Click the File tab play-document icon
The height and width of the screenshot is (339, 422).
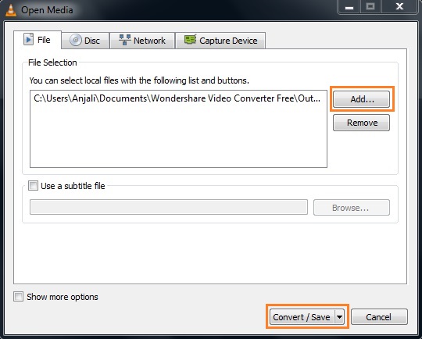click(x=29, y=39)
